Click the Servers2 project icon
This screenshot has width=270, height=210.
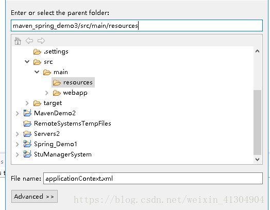27,134
